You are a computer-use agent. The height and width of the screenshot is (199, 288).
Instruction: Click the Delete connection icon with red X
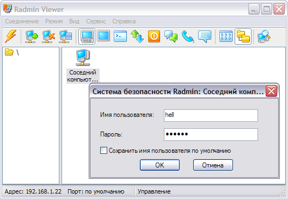48,36
